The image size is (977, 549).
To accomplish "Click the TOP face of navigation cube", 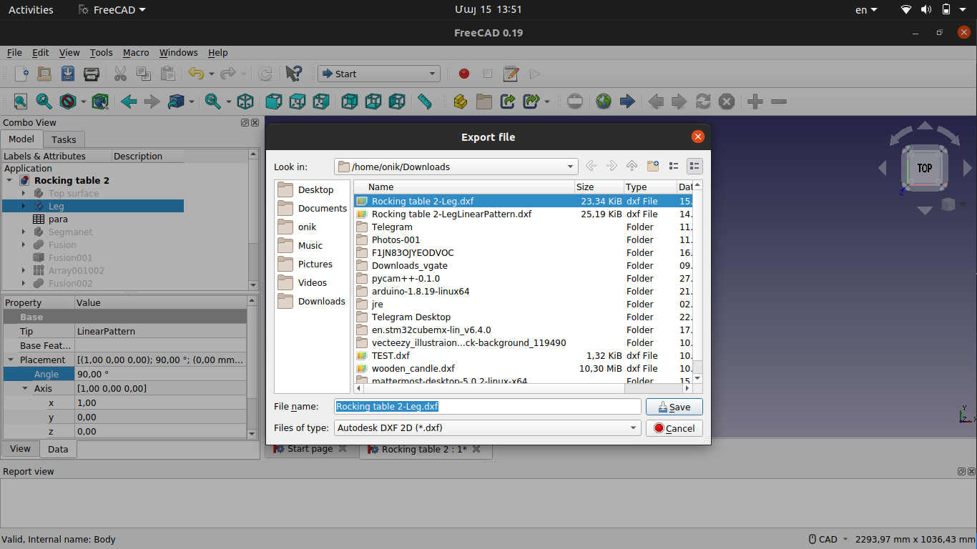I will click(x=925, y=168).
